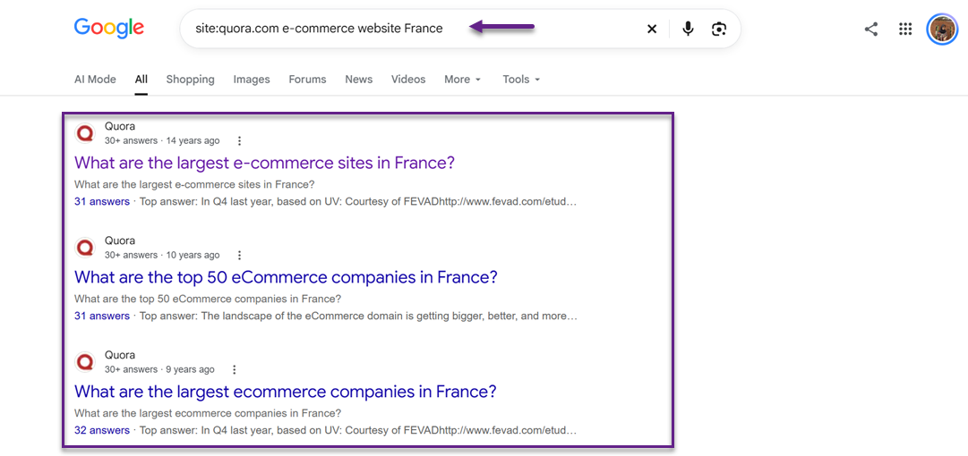This screenshot has height=456, width=968.
Task: Expand the Tools dropdown
Action: tap(521, 79)
